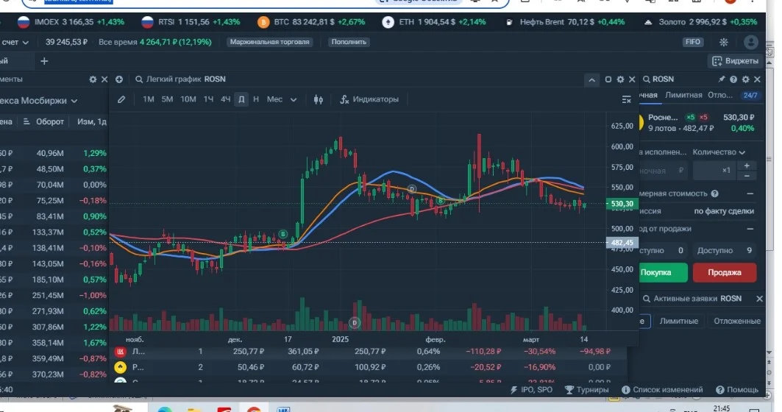Click the ROSN ticker search in the order widget
The width and height of the screenshot is (782, 412).
[x=658, y=79]
